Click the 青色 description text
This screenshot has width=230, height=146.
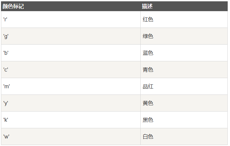click(148, 70)
